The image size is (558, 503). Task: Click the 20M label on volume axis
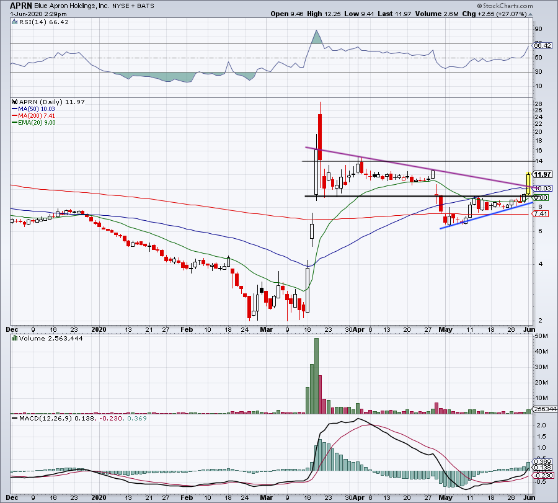point(541,383)
